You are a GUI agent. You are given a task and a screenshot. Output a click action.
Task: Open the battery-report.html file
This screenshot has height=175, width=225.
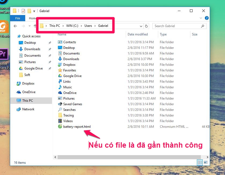pos(77,126)
